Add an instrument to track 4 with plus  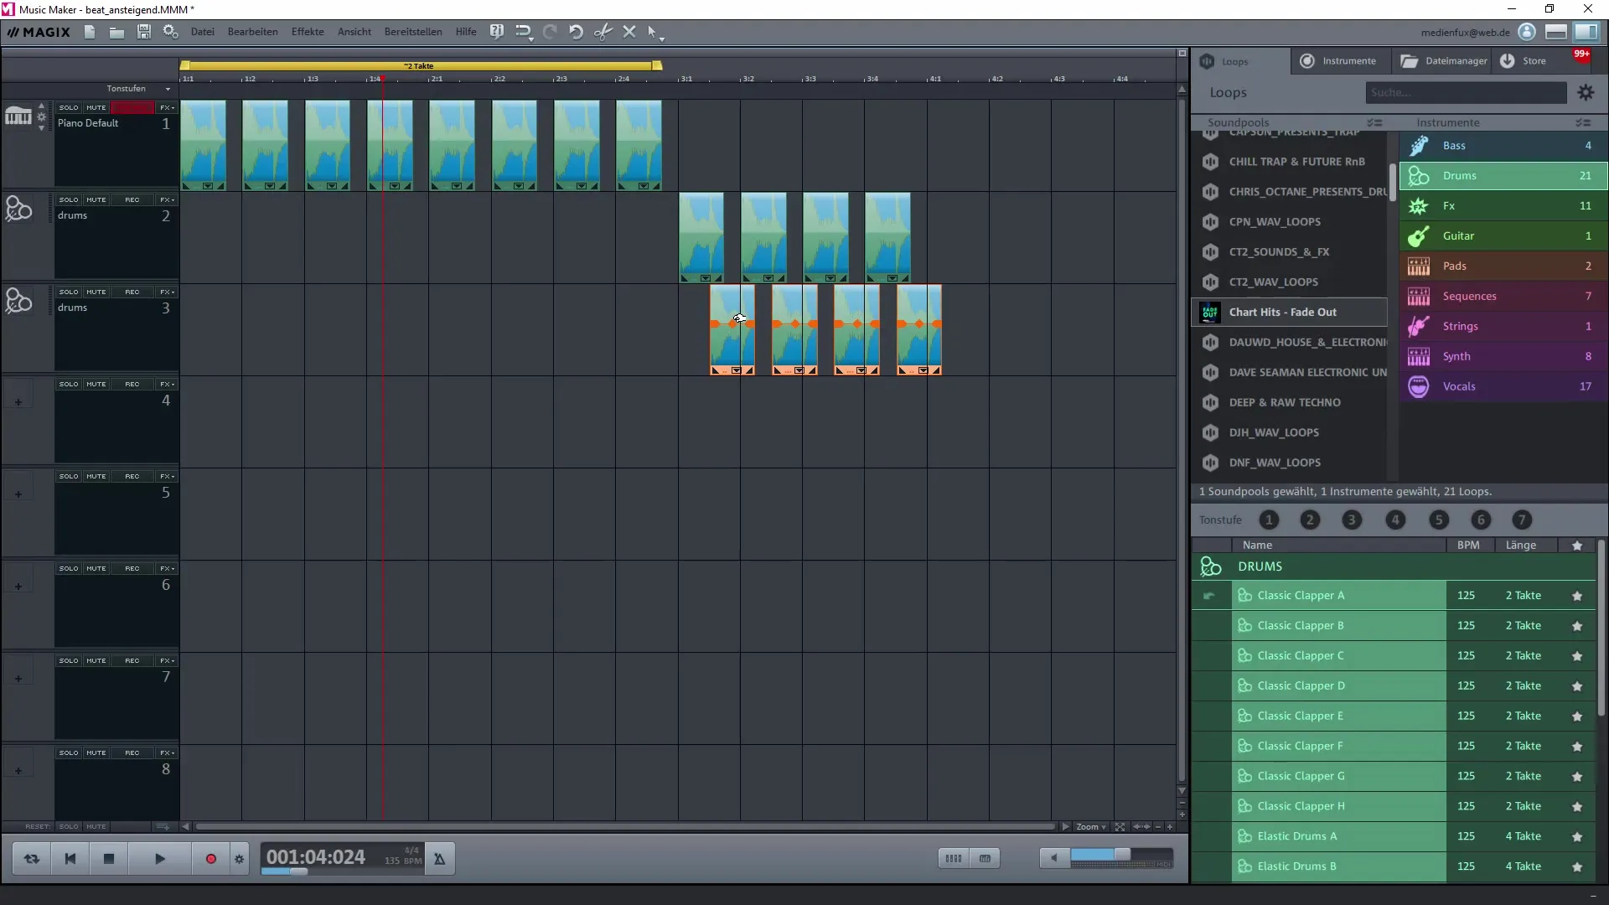tap(18, 402)
